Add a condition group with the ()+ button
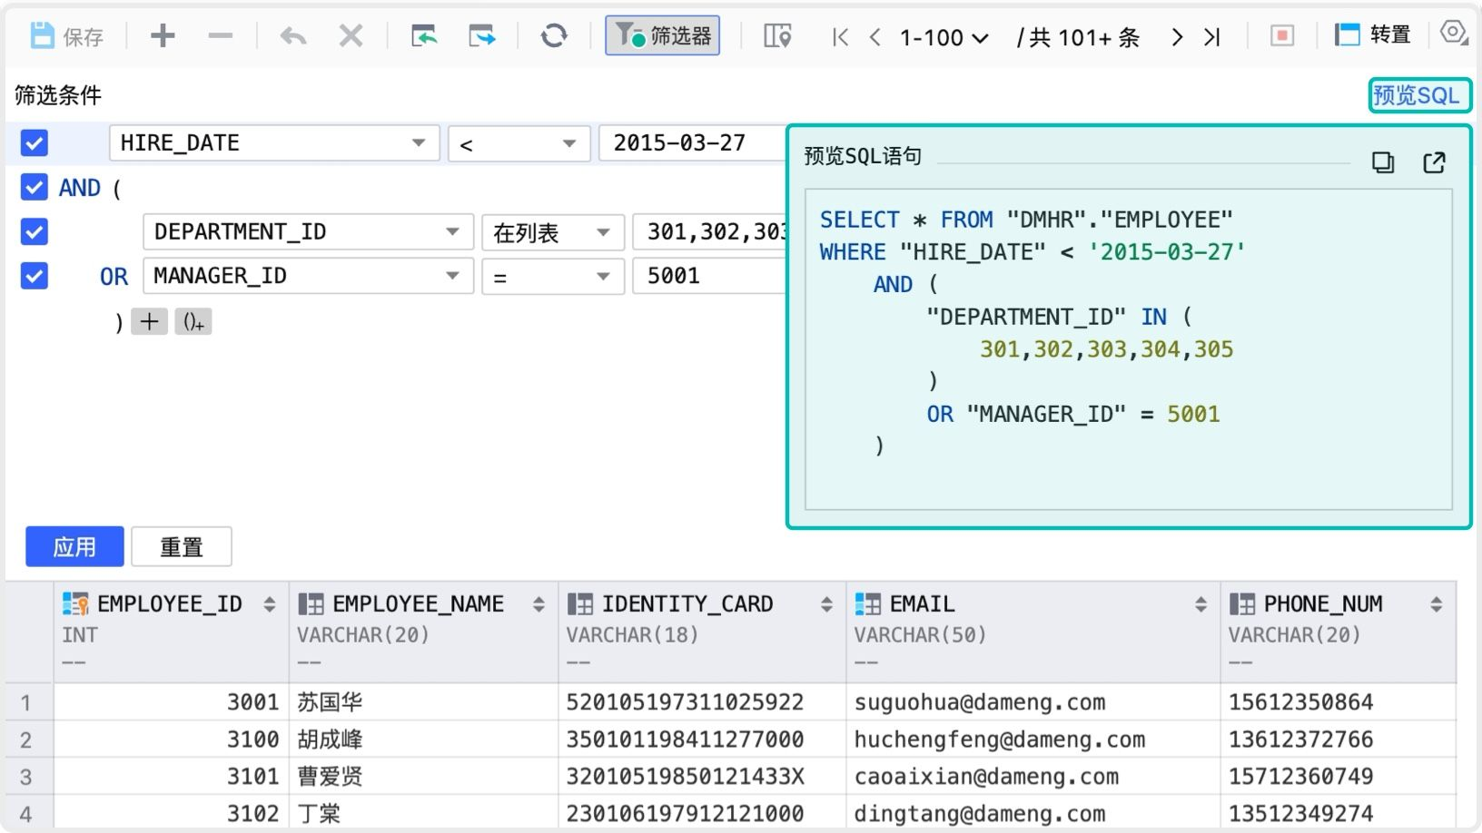Screen dimensions: 1482x833 [193, 321]
